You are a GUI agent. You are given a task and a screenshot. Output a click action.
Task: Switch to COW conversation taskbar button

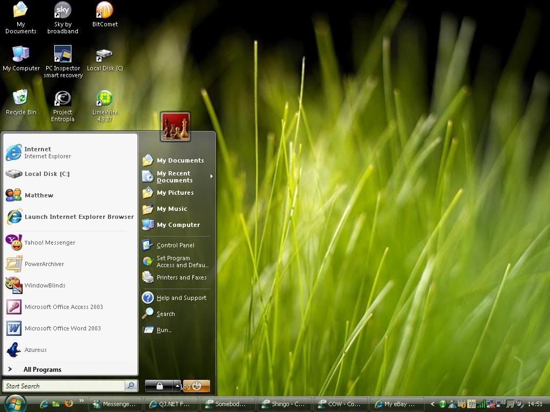(341, 404)
